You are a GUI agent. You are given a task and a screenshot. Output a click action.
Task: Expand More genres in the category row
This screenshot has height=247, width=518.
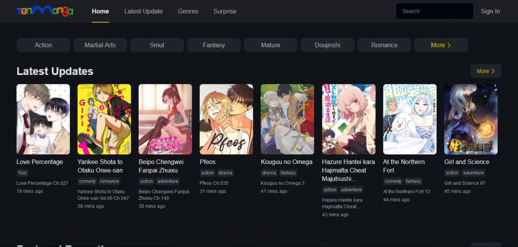[441, 45]
